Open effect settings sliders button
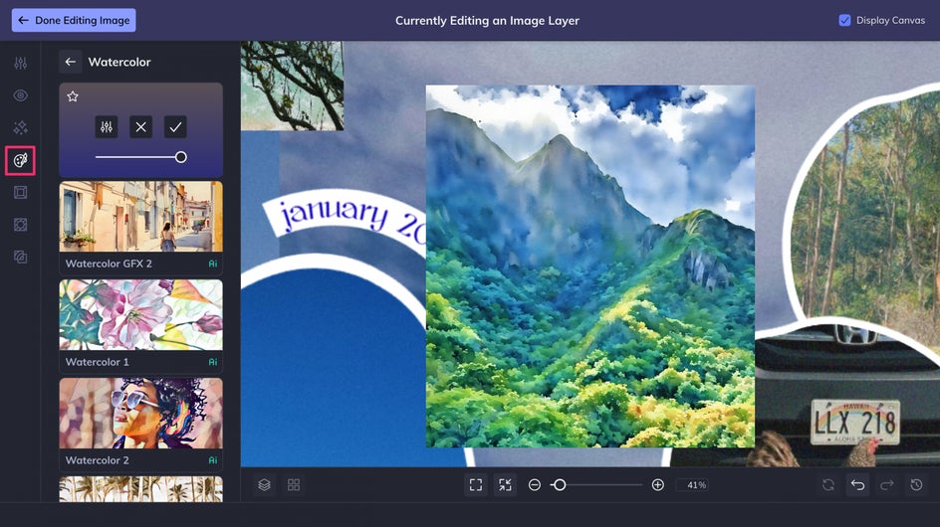Viewport: 940px width, 527px height. (107, 127)
